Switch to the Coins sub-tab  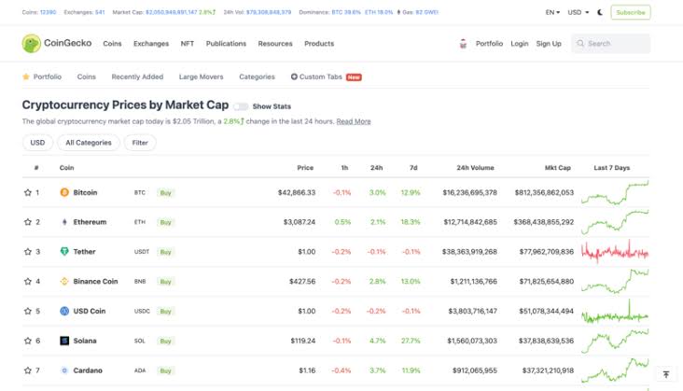[86, 77]
